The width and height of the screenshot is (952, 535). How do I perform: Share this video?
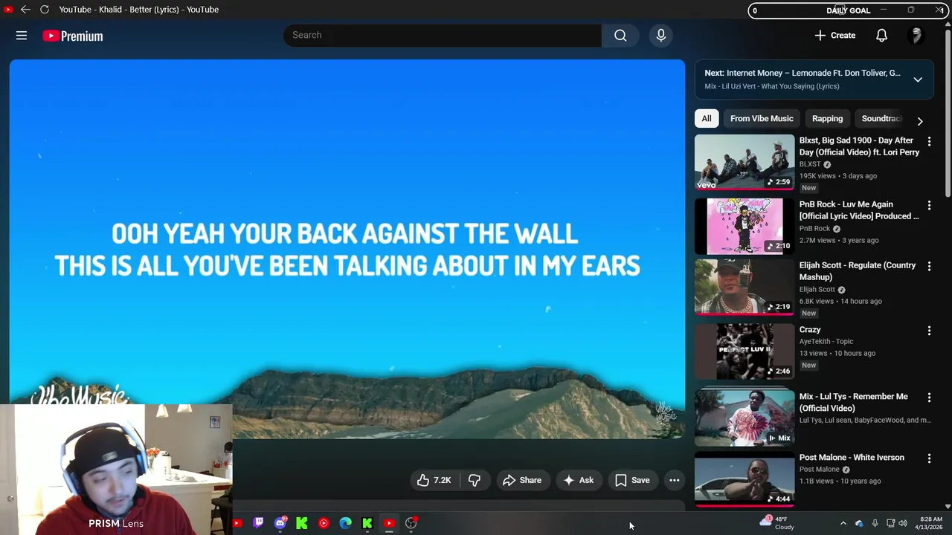click(522, 480)
